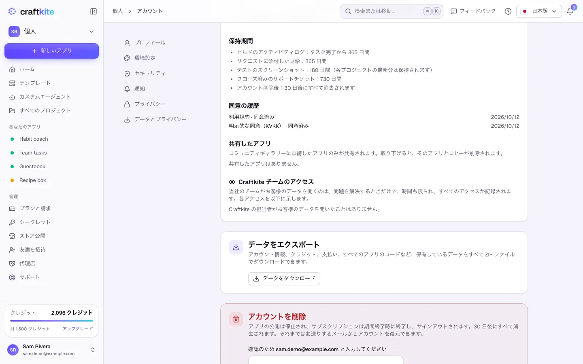Click the カスタムエージェント robot icon
The image size is (583, 364).
pos(12,97)
